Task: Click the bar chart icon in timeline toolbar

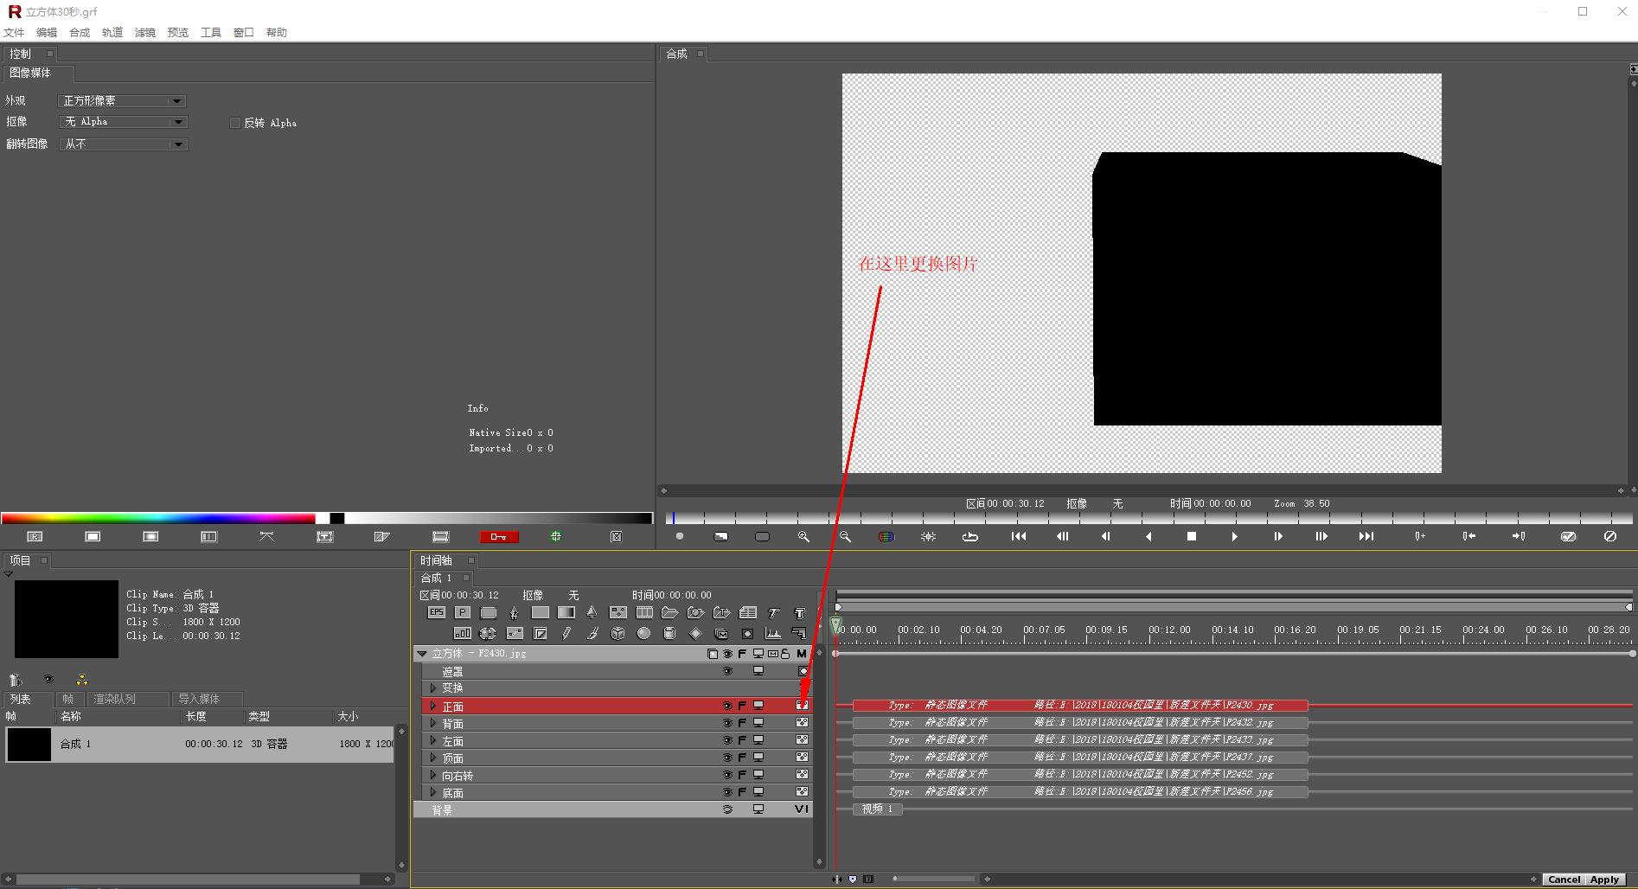Action: (x=462, y=634)
